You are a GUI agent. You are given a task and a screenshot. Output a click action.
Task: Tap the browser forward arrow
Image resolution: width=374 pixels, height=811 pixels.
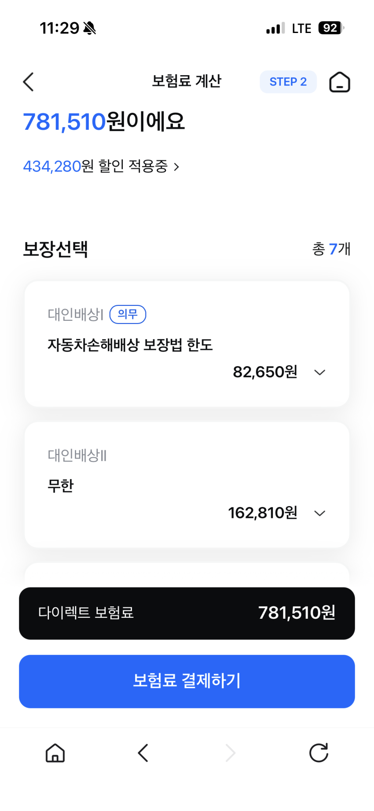click(231, 752)
